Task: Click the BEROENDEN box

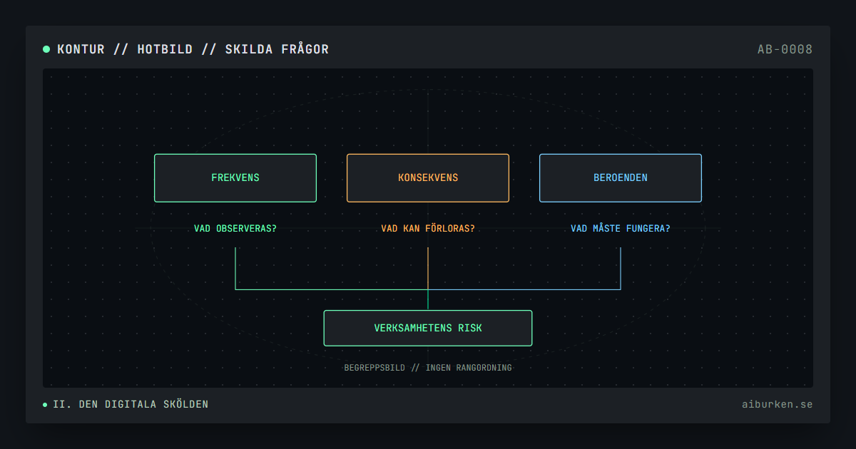Action: [621, 178]
